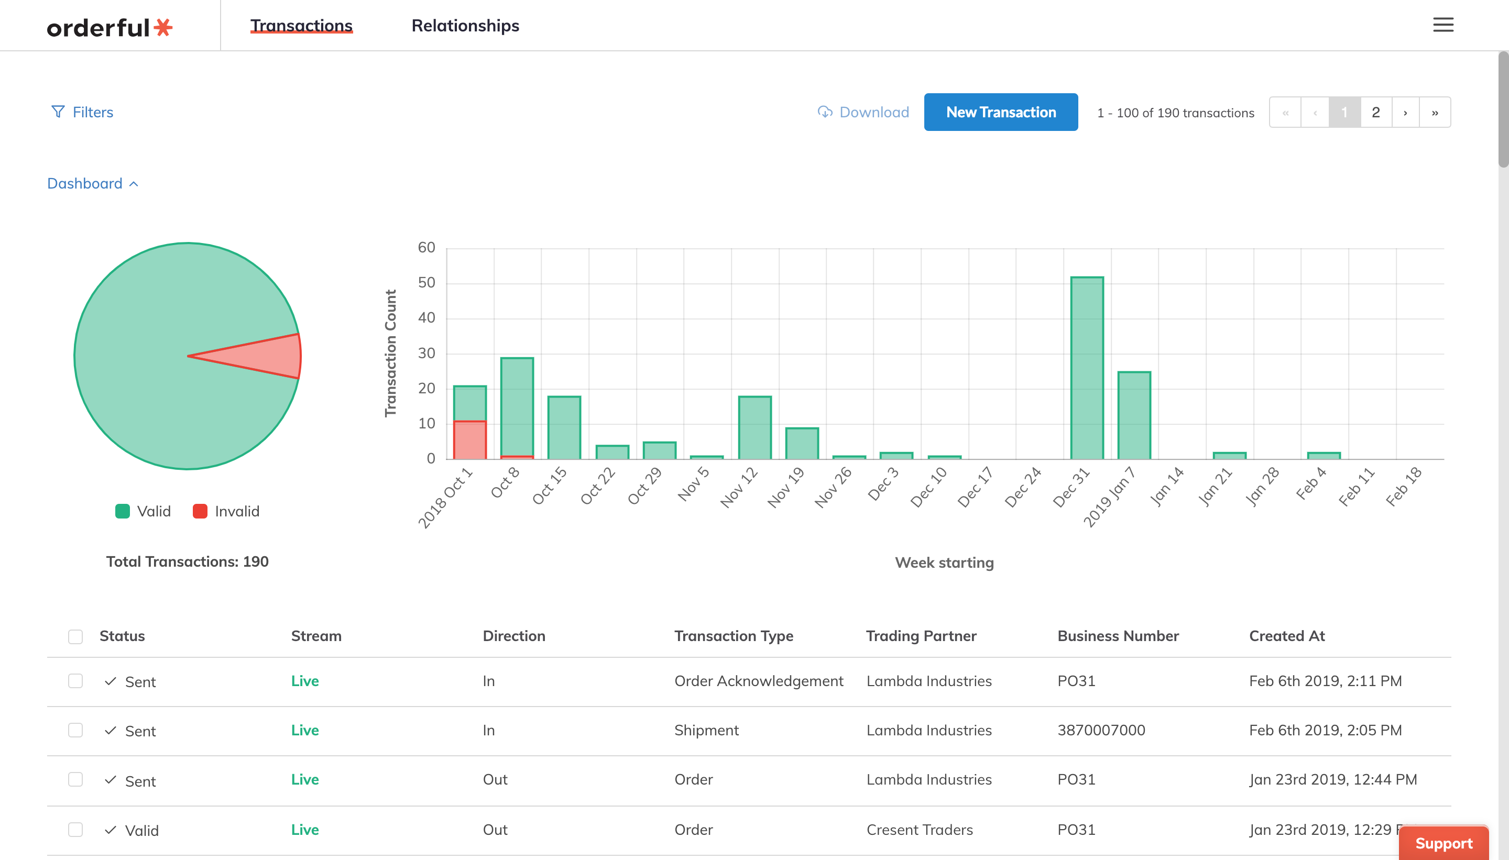
Task: Click red invalid segment of Oct 1 bar
Action: click(x=469, y=440)
